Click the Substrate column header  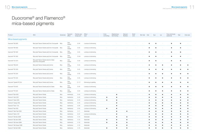[63, 35]
